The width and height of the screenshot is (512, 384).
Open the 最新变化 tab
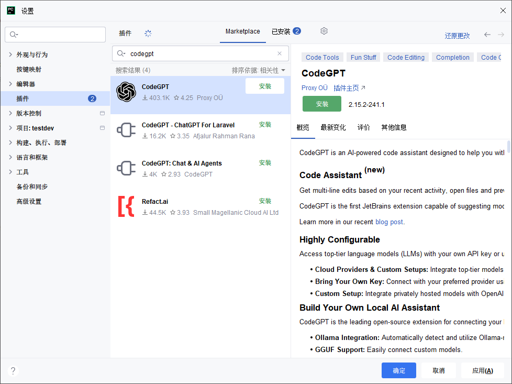tap(333, 127)
